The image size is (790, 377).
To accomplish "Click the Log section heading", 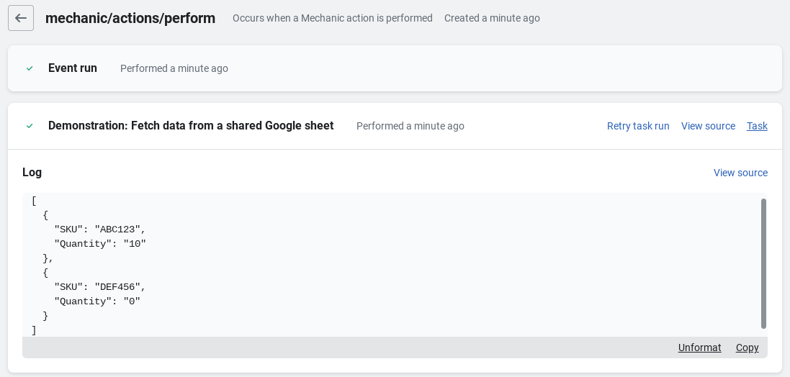I will 32,173.
